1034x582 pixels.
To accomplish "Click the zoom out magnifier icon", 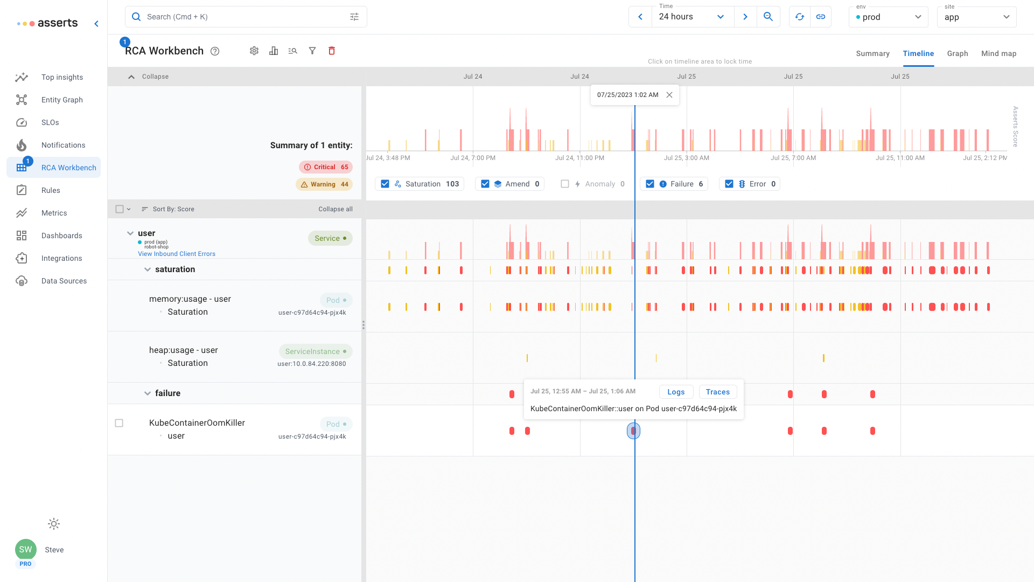I will point(768,17).
